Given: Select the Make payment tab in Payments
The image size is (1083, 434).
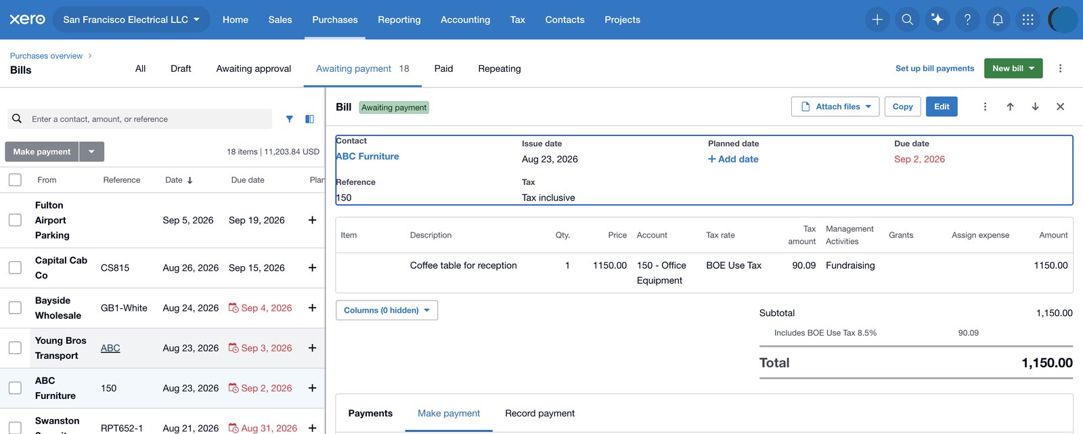Looking at the screenshot, I should (449, 413).
